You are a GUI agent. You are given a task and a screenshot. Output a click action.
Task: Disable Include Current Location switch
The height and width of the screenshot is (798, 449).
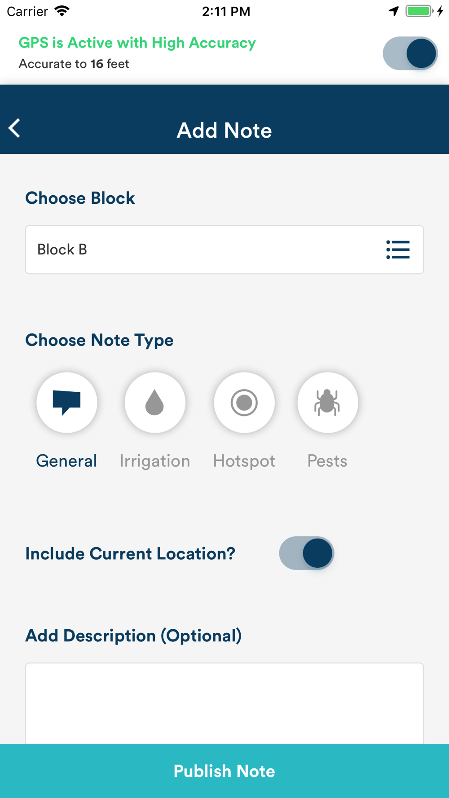(307, 553)
